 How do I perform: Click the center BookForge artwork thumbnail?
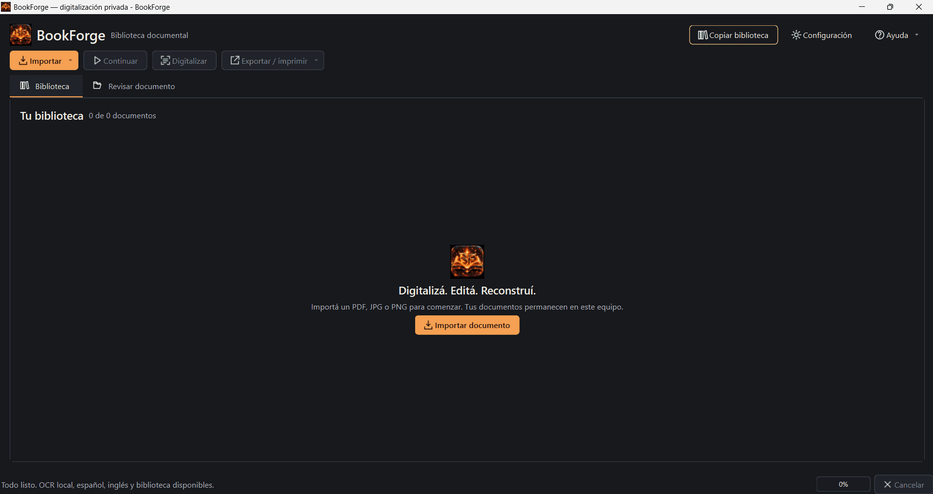(467, 262)
